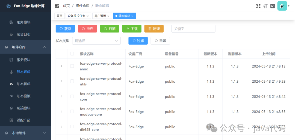
Task: Click the fox-edge-server-protocol-modbus-core name
Action: pos(101,111)
